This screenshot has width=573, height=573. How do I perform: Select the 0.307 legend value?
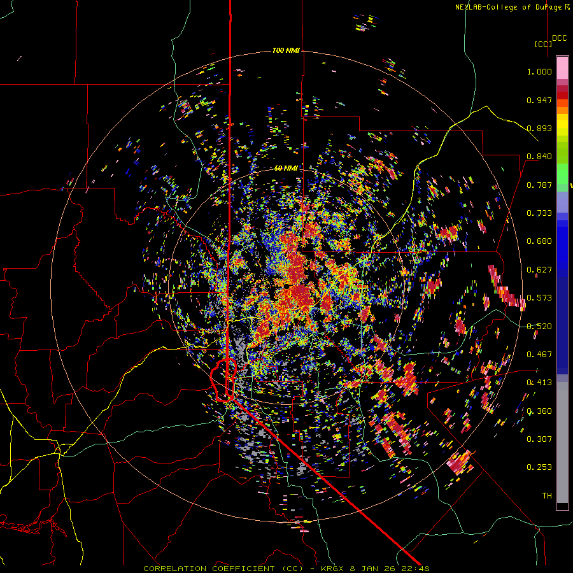(539, 439)
